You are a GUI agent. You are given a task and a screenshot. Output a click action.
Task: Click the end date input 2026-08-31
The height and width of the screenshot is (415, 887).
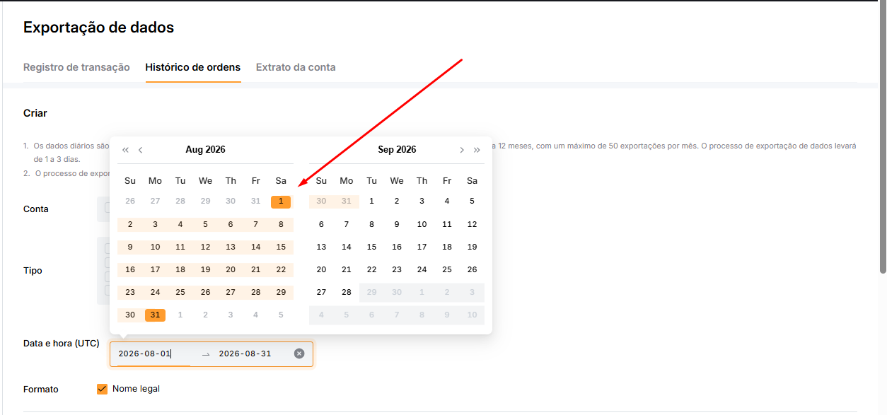(250, 353)
